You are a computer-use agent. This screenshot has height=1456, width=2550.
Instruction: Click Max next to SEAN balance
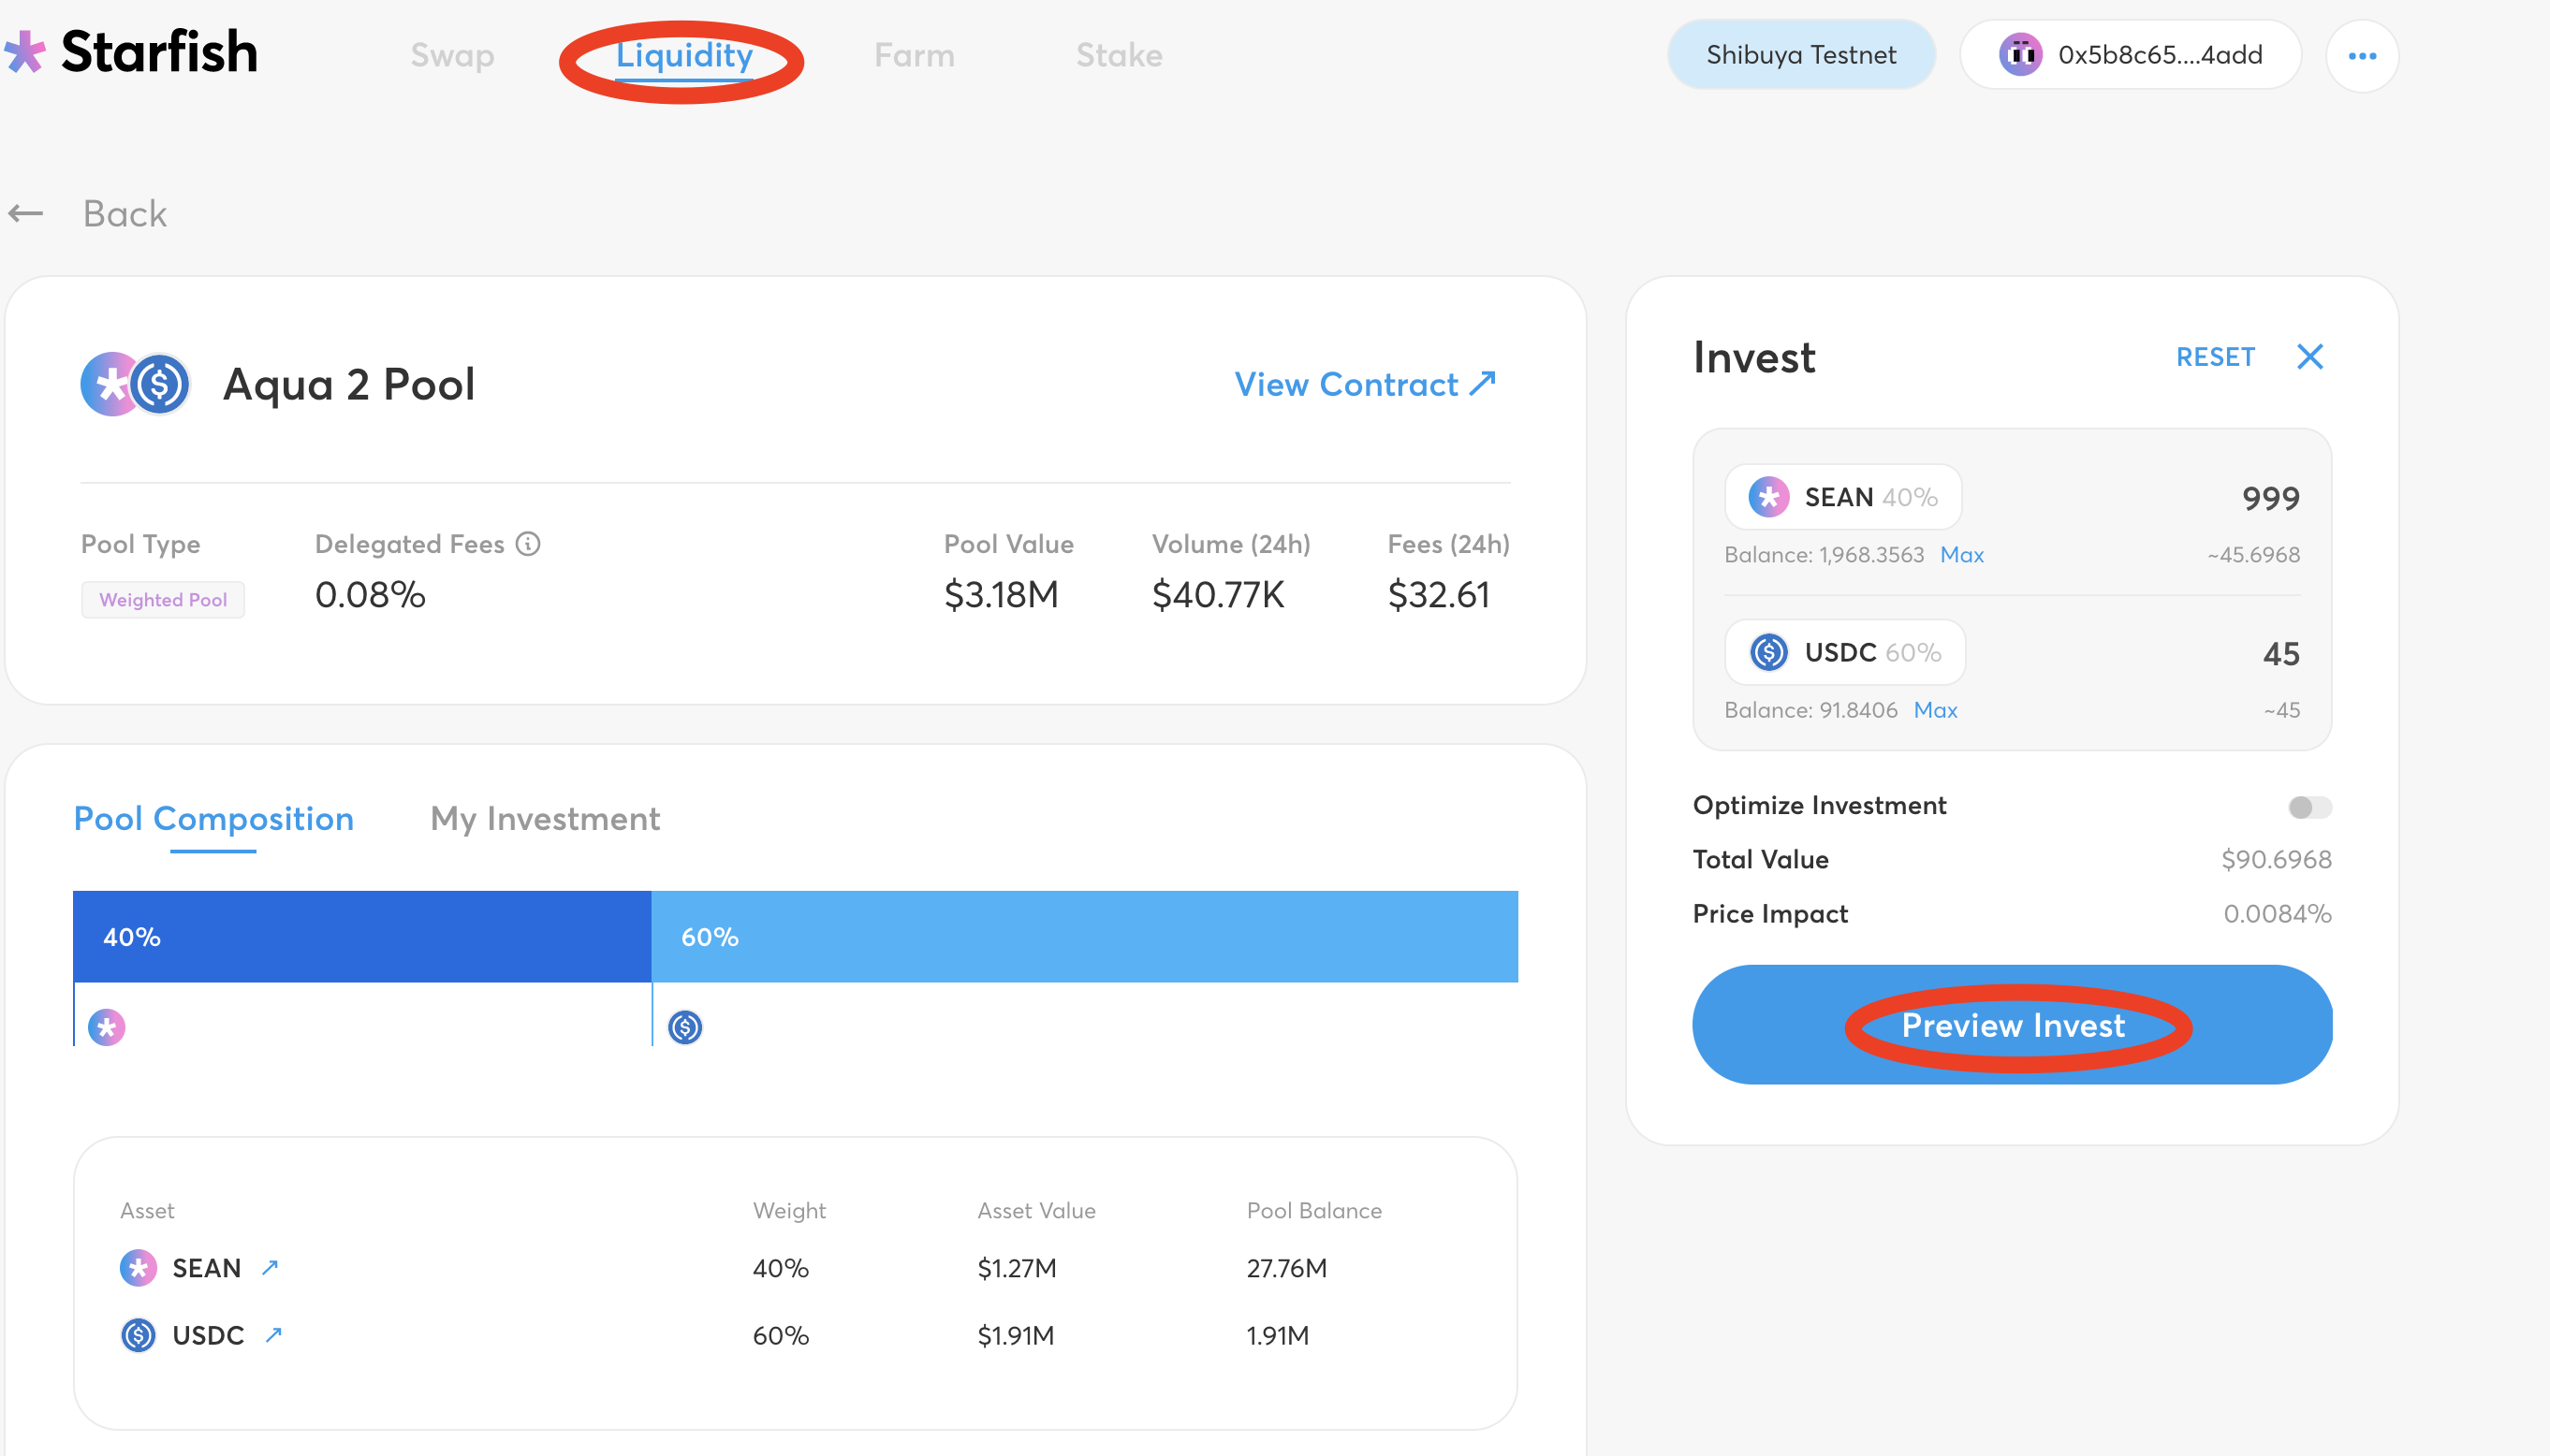[x=1961, y=555]
